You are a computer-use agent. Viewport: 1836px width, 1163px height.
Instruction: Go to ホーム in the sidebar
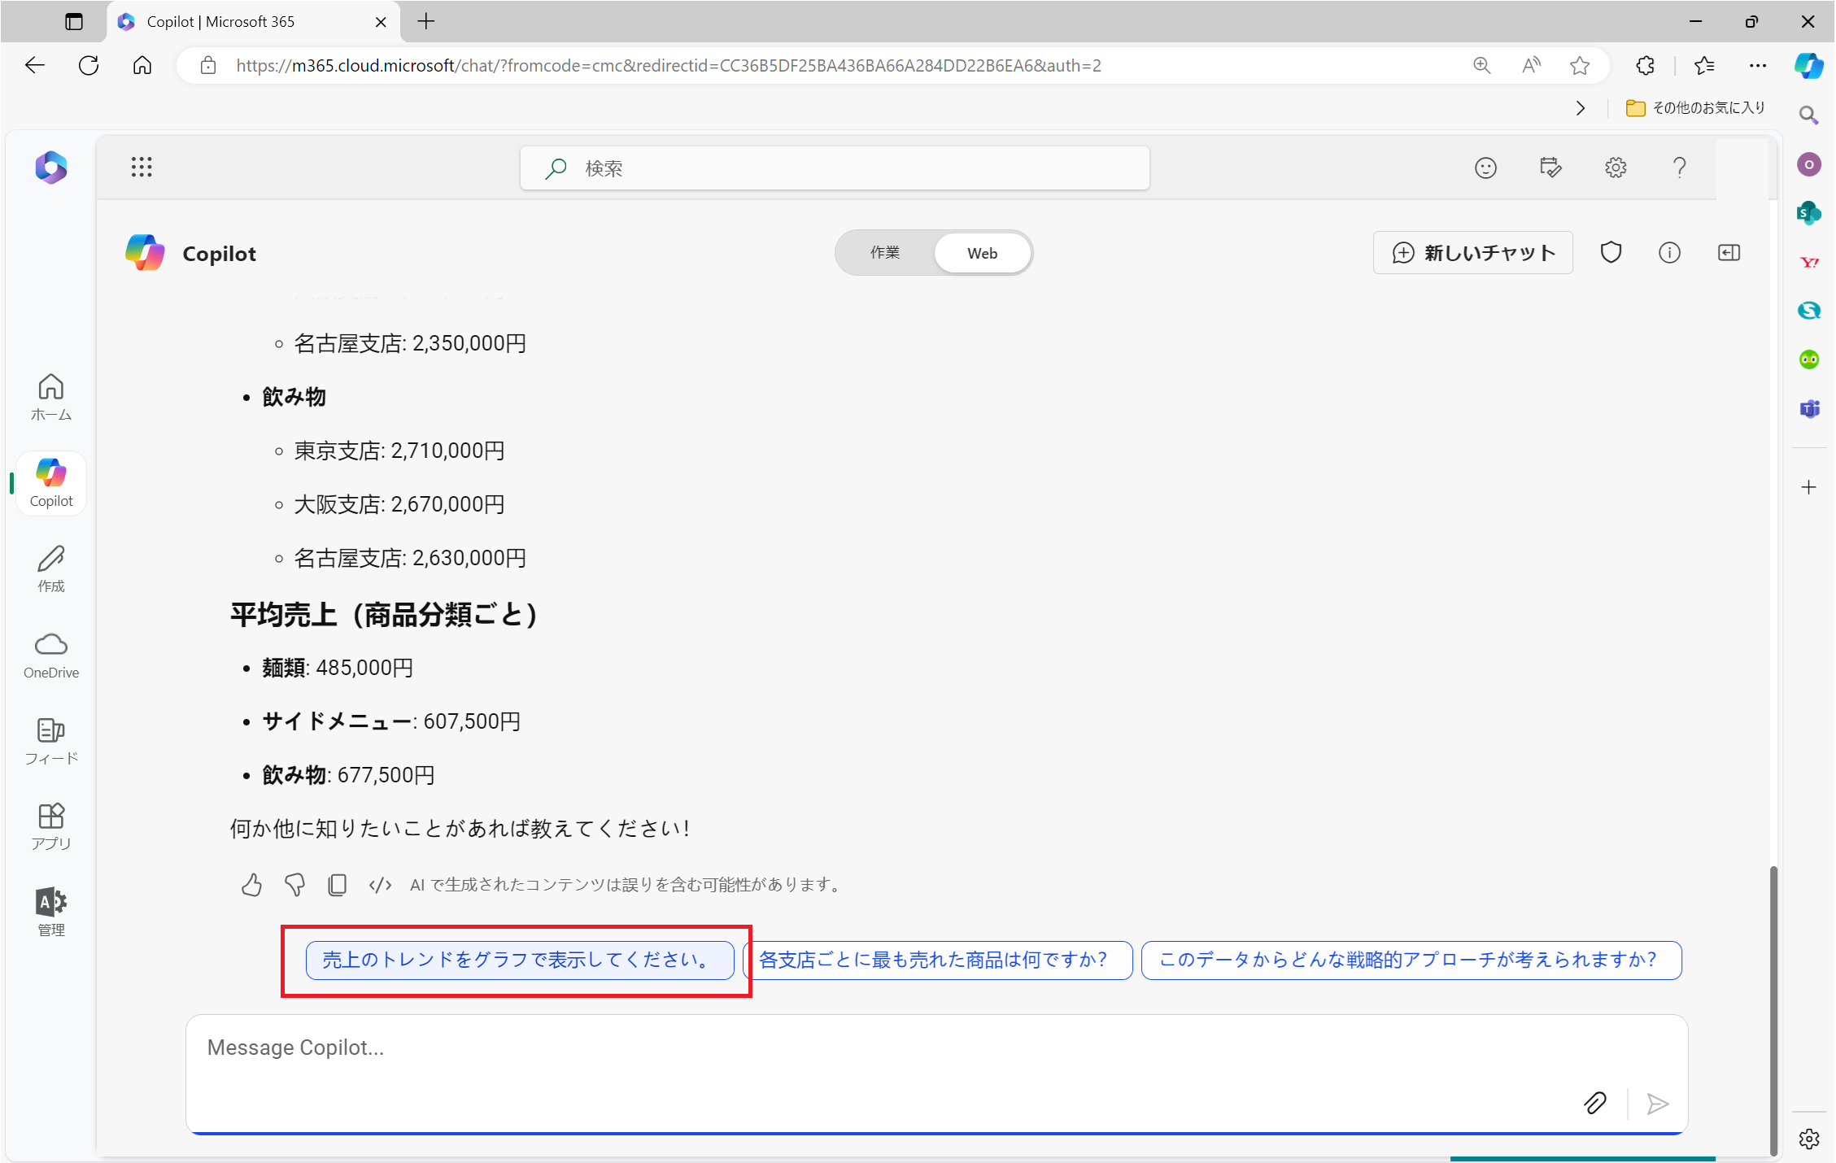[50, 397]
